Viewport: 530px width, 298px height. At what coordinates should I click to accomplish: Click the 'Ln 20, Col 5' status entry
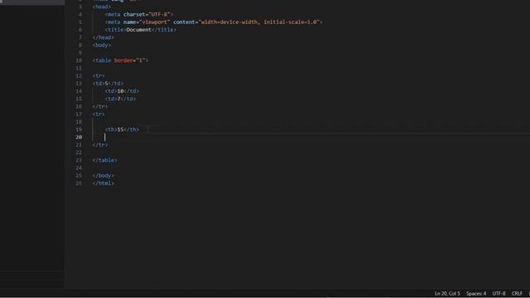(x=447, y=294)
